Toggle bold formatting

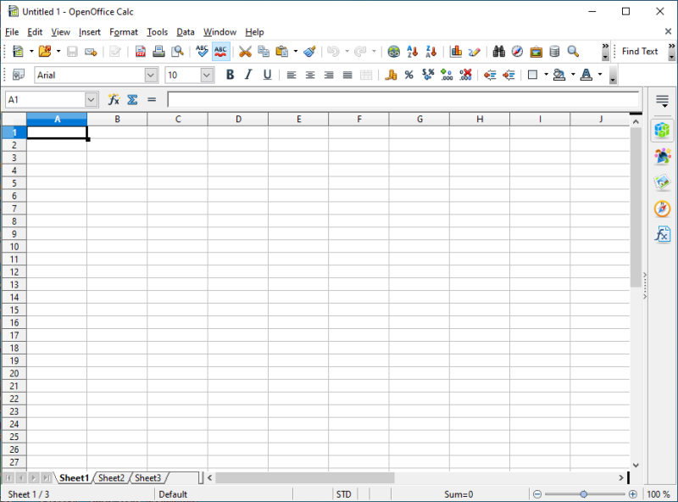coord(229,75)
